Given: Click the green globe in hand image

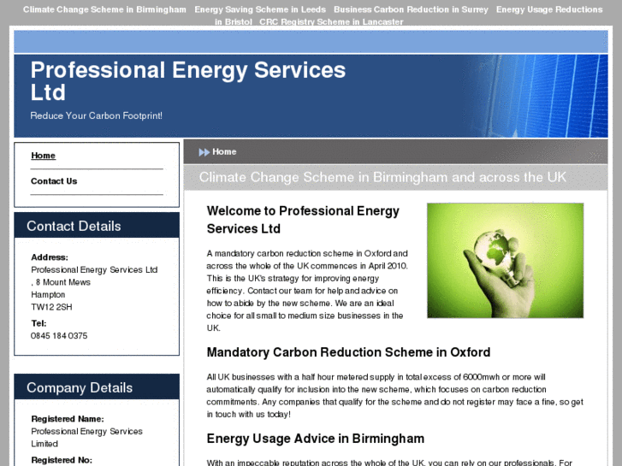Looking at the screenshot, I should point(505,261).
